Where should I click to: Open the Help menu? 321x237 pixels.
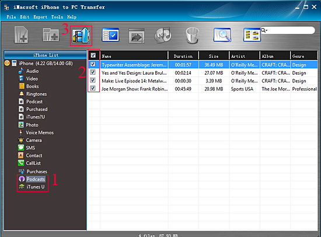(x=72, y=17)
